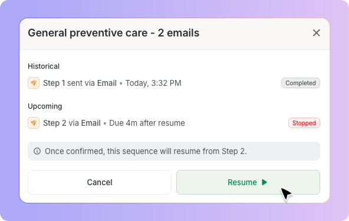
Task: Click the 'General preventive care - 2 emails' title
Action: point(114,33)
